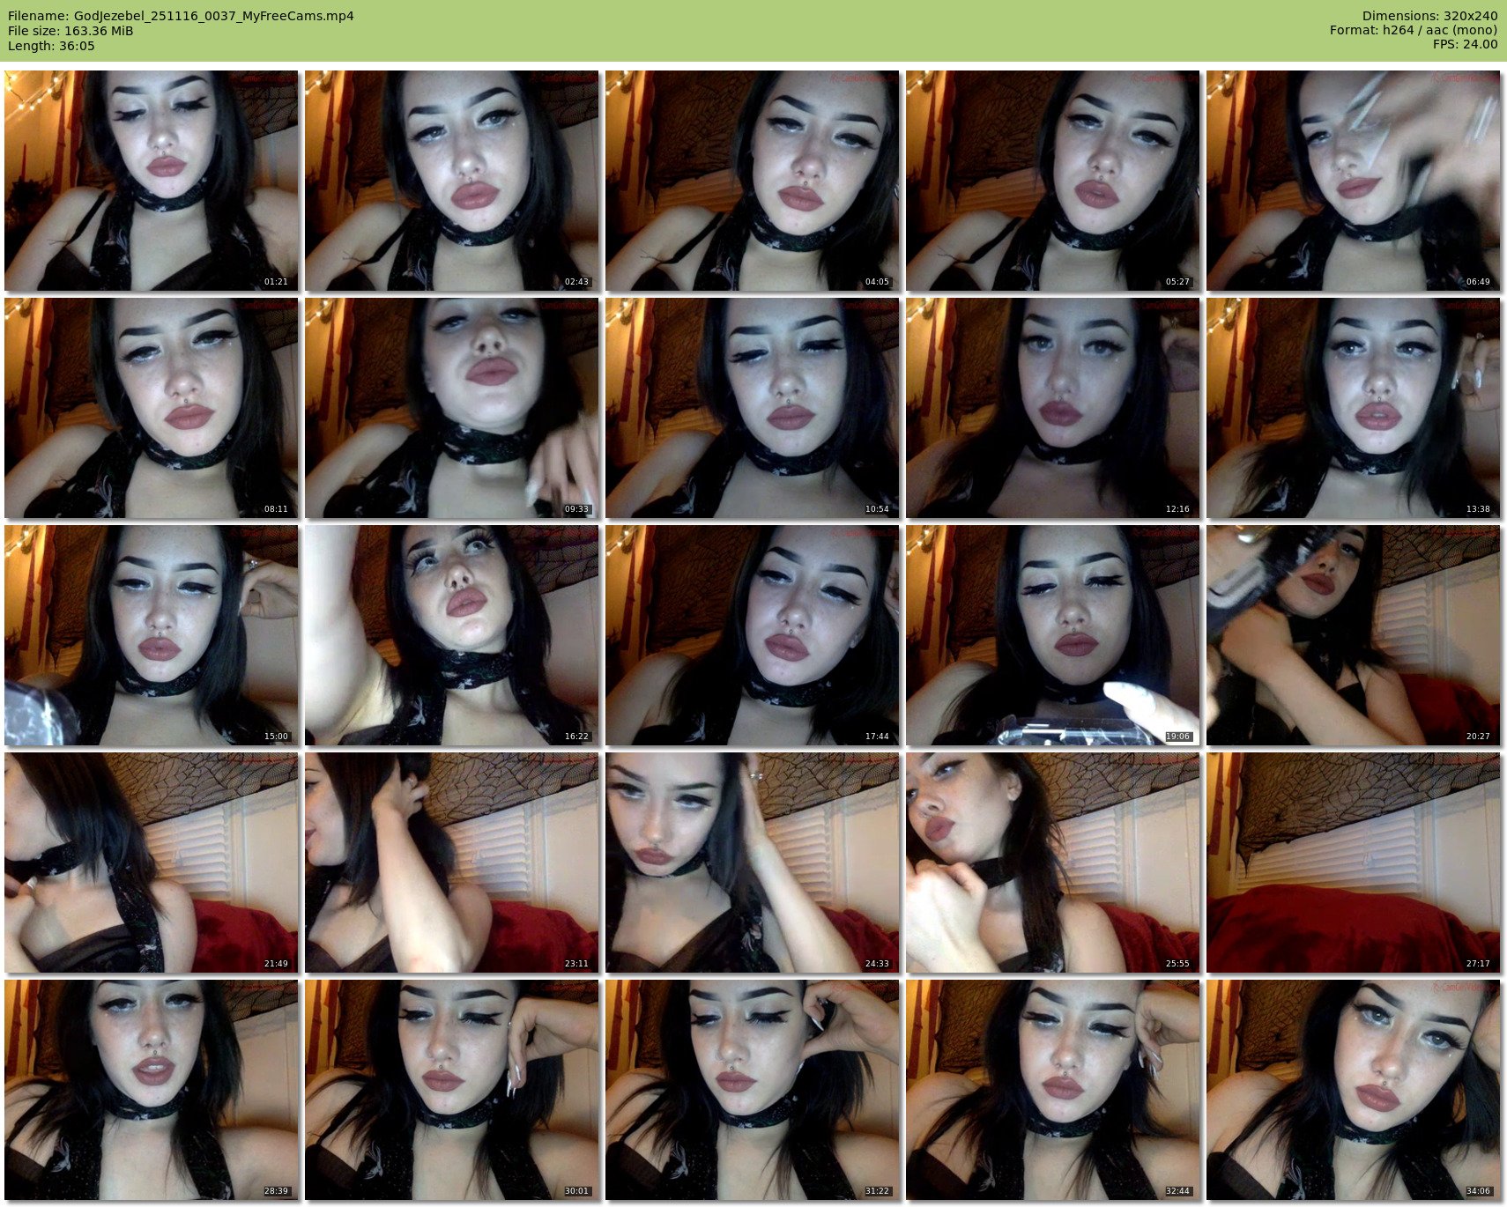Click the 'Format: h264 / aac (mono)' line
This screenshot has height=1207, width=1507.
click(x=1414, y=31)
